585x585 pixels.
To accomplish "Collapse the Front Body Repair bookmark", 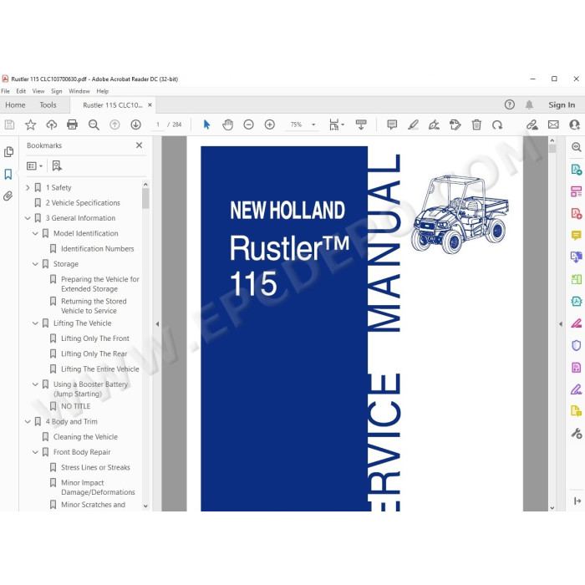I will pos(35,452).
